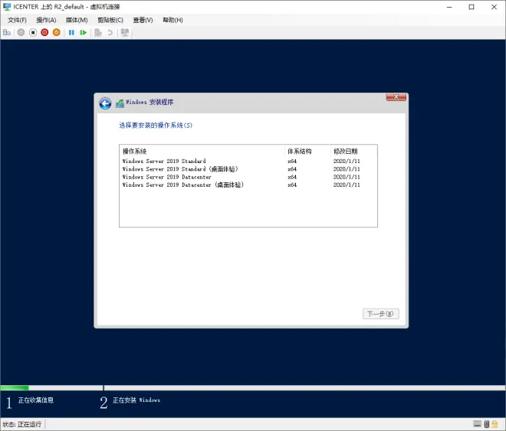Click the red Shut Down icon
This screenshot has height=431, width=506.
(x=44, y=32)
